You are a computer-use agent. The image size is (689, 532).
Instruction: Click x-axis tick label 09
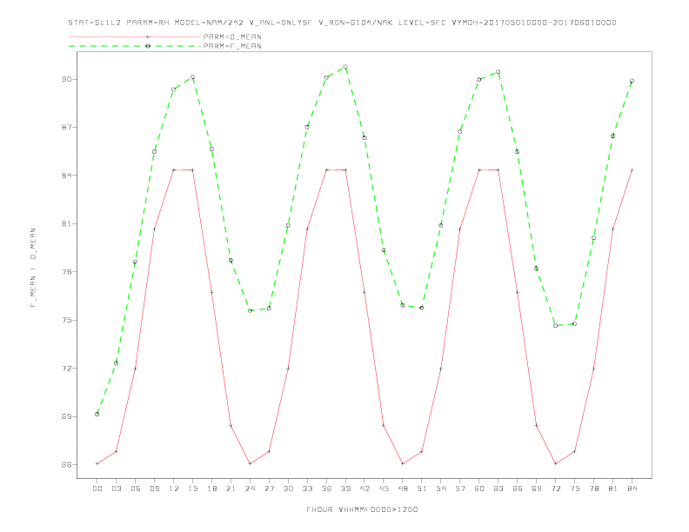click(x=154, y=489)
